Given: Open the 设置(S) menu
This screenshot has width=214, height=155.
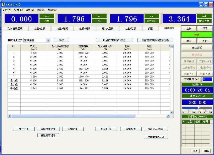Looking at the screenshot, I should 18,10.
